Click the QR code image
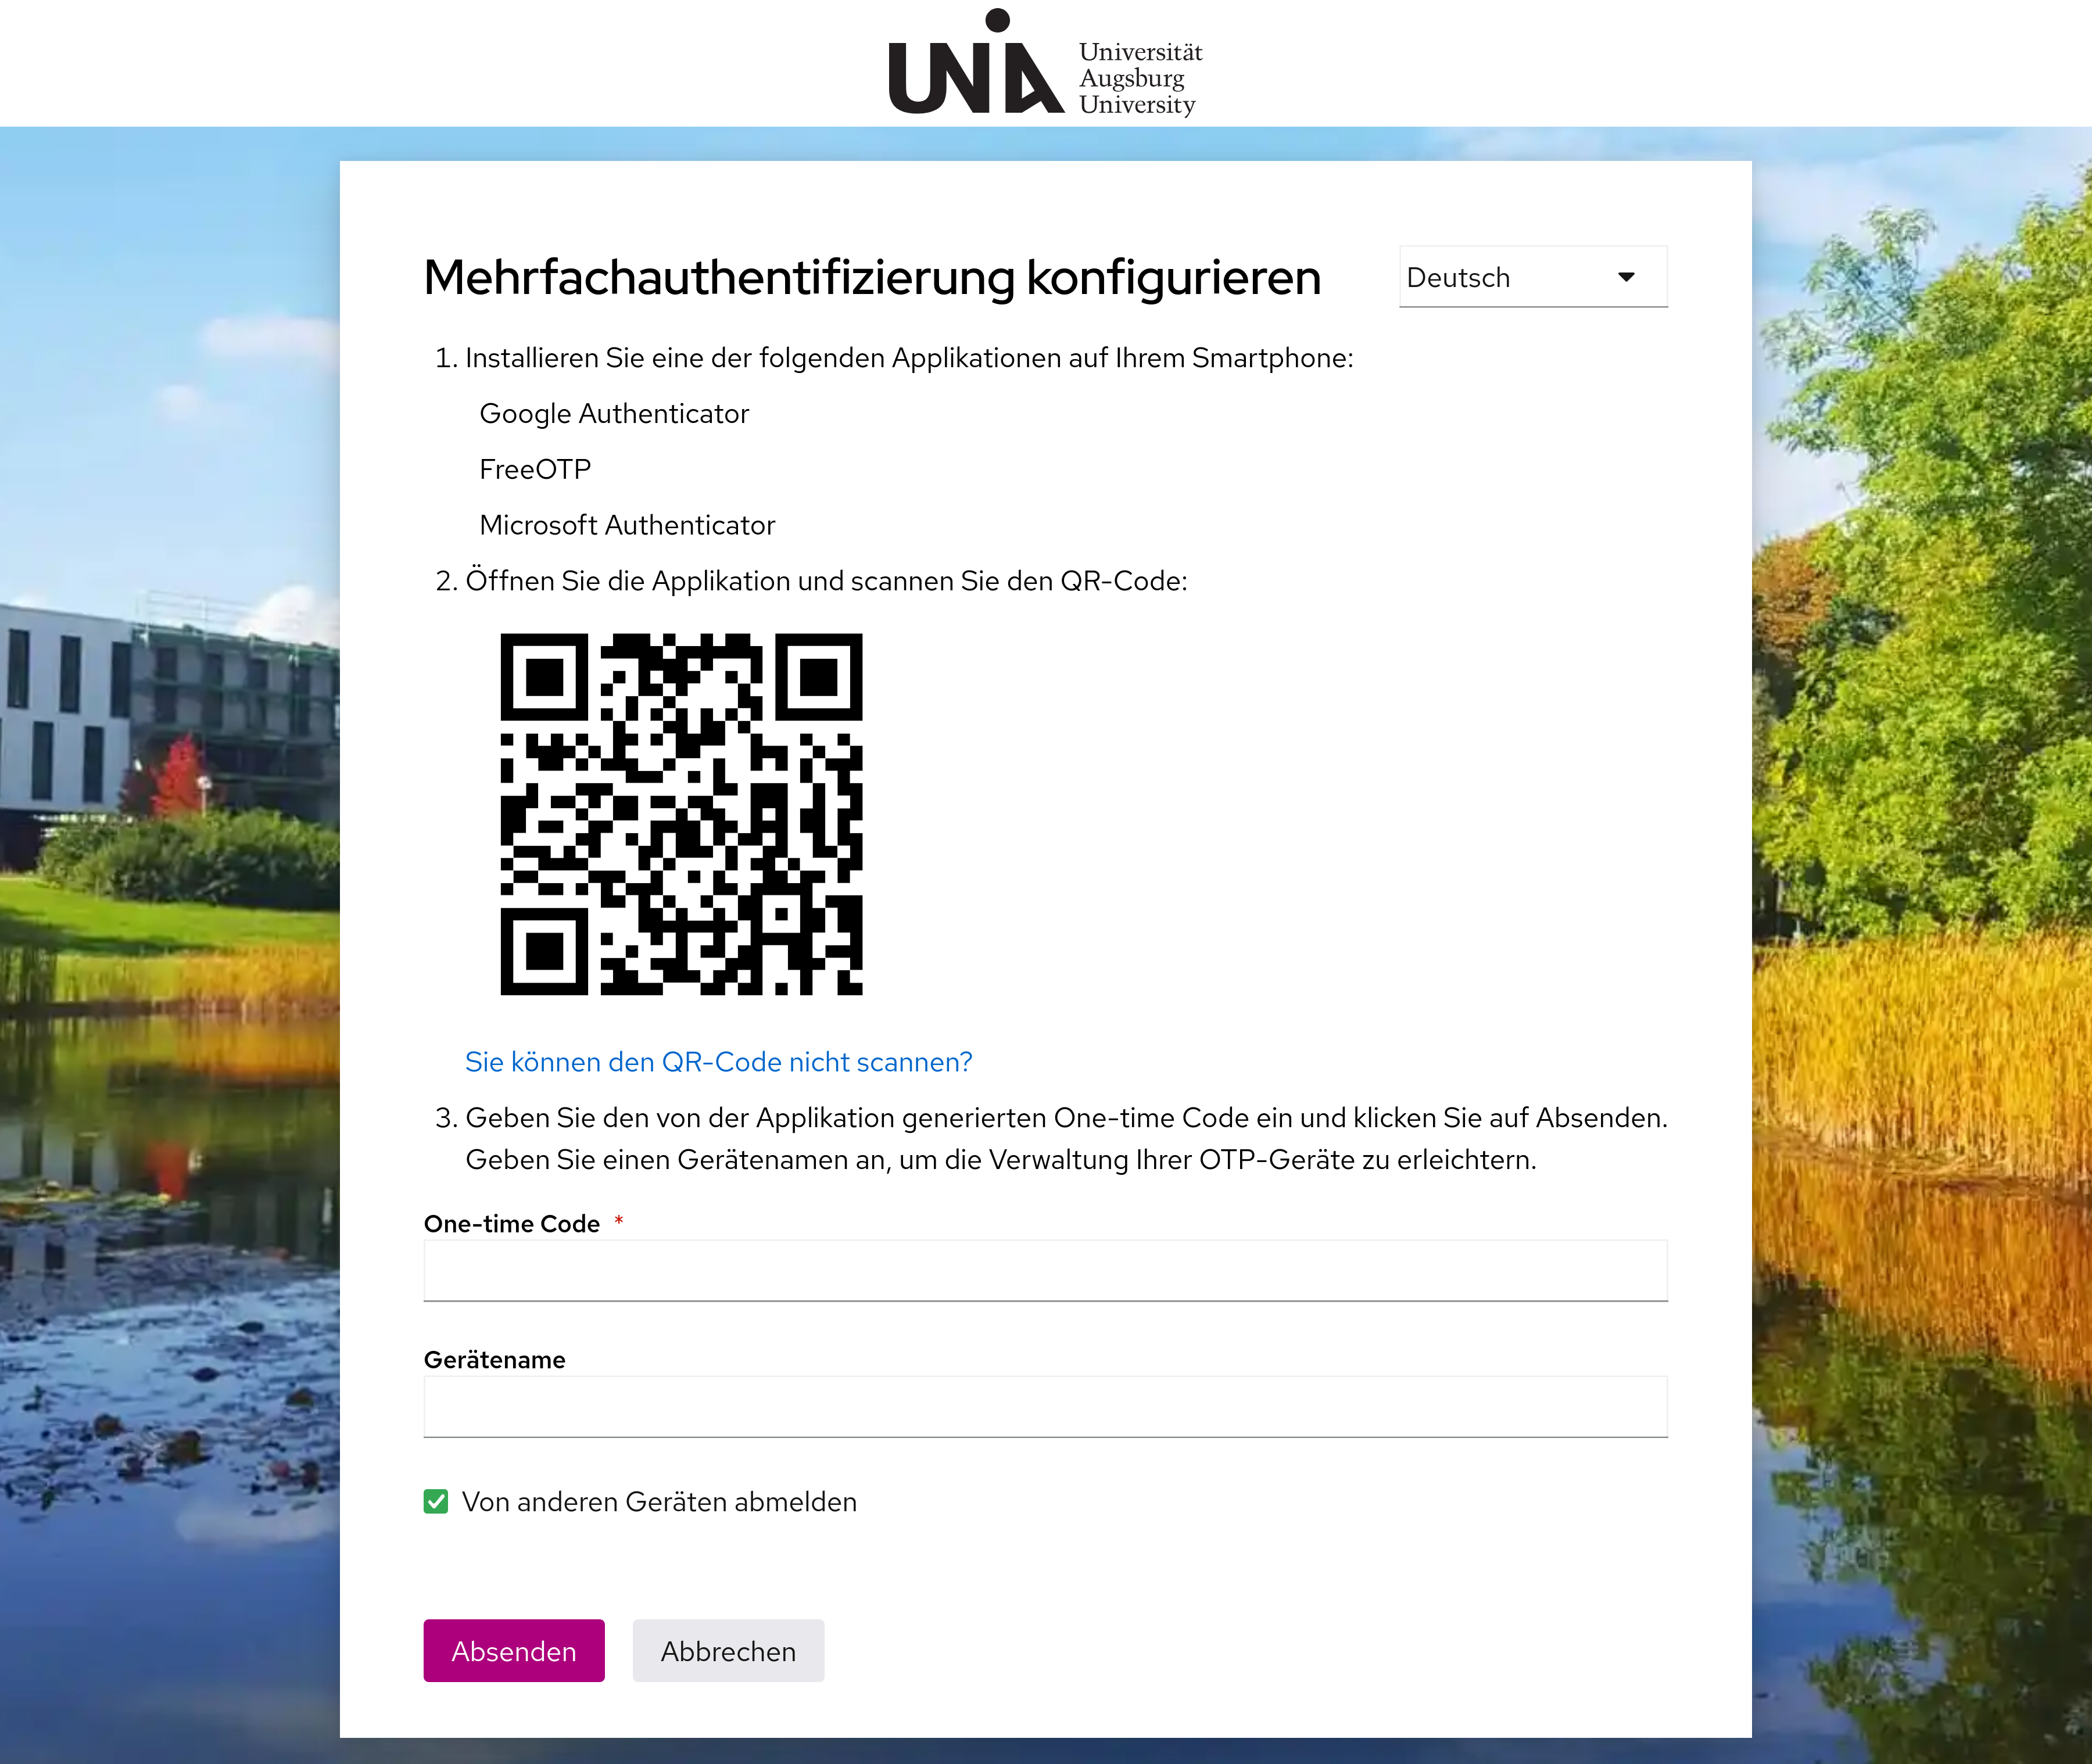The image size is (2092, 1764). [681, 814]
